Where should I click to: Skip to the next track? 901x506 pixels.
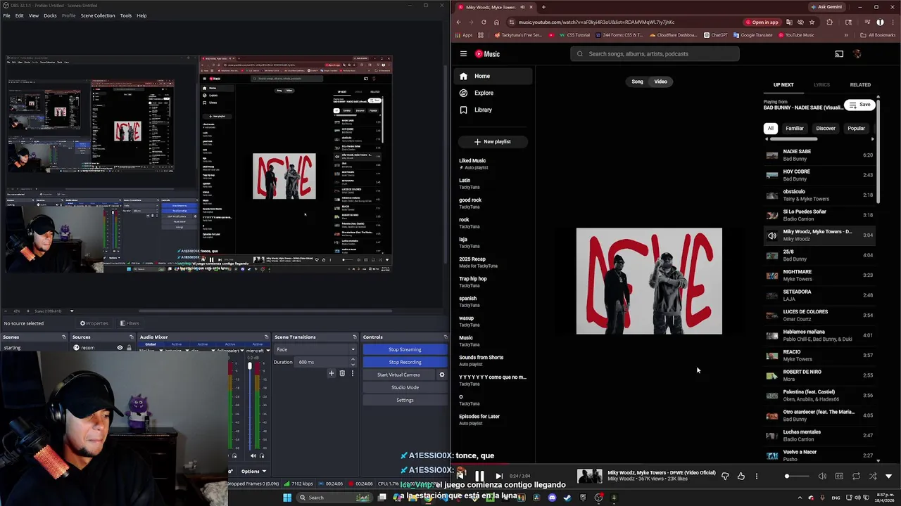499,476
